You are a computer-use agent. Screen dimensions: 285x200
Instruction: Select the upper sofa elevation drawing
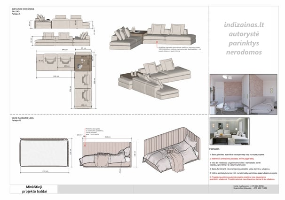[x=62, y=22]
